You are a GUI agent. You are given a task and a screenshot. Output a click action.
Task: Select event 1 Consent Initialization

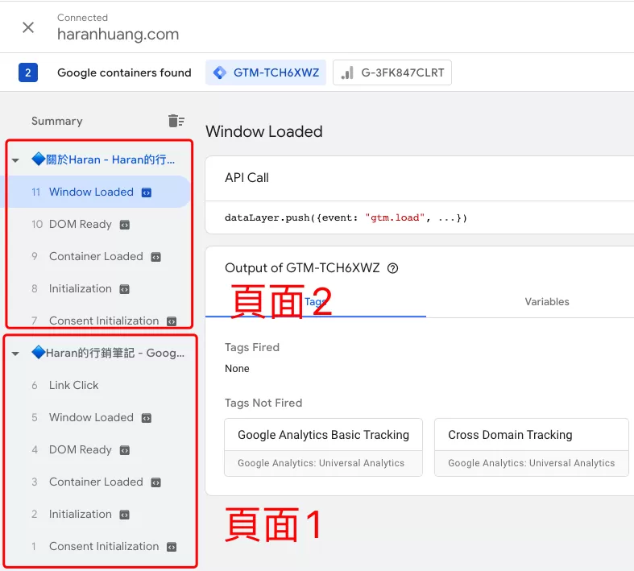coord(95,546)
